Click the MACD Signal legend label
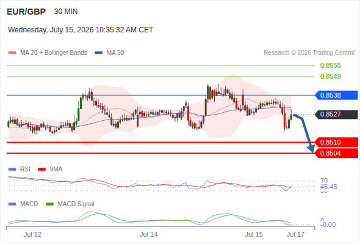 coord(76,204)
